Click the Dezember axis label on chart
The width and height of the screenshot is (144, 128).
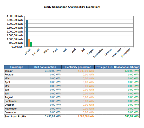126,53
